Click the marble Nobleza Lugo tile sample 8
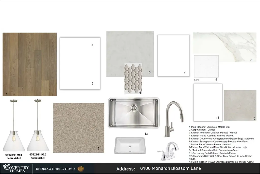The width and height of the screenshot is (260, 174). [225, 47]
